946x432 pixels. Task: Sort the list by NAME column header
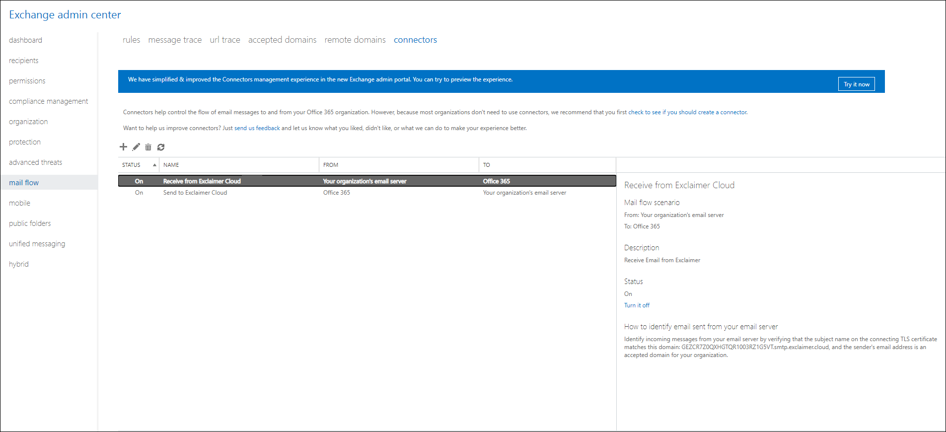click(171, 165)
